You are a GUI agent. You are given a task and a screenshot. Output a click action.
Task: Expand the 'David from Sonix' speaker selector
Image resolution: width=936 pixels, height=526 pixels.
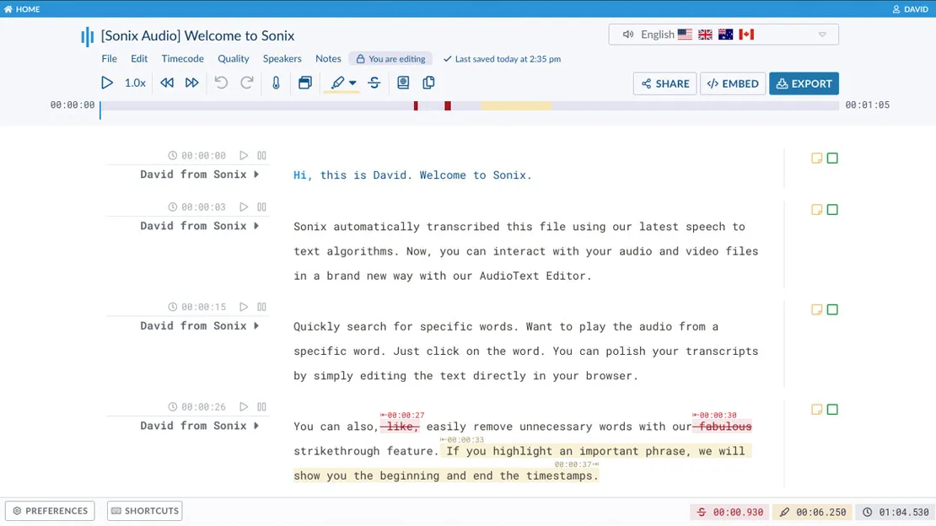tap(256, 174)
